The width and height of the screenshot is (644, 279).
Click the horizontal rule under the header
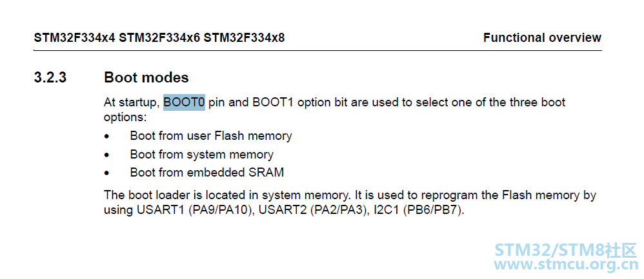(x=318, y=50)
